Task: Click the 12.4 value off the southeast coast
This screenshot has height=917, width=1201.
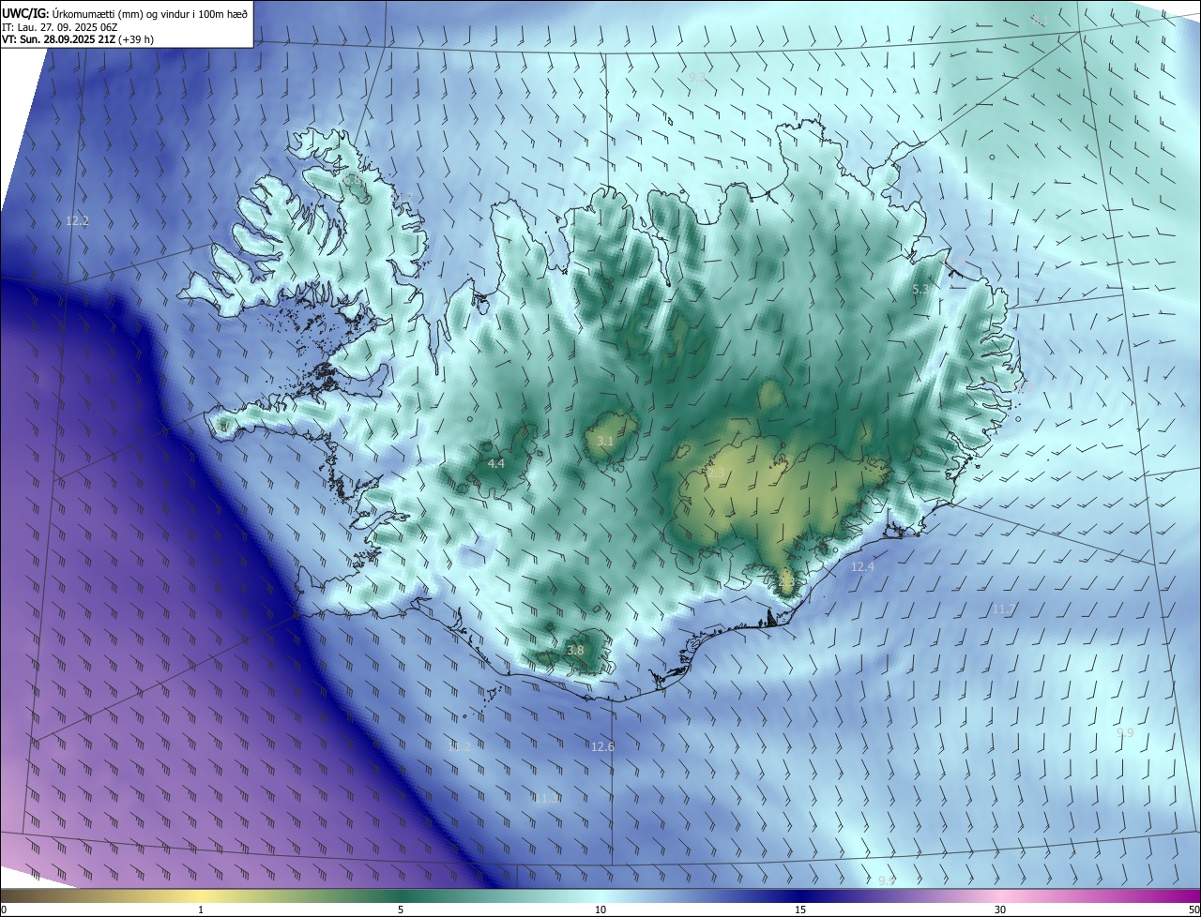Action: [x=862, y=566]
